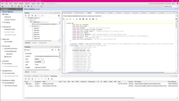
Task: Search in the Design Runs toolbar
Action: point(26,79)
